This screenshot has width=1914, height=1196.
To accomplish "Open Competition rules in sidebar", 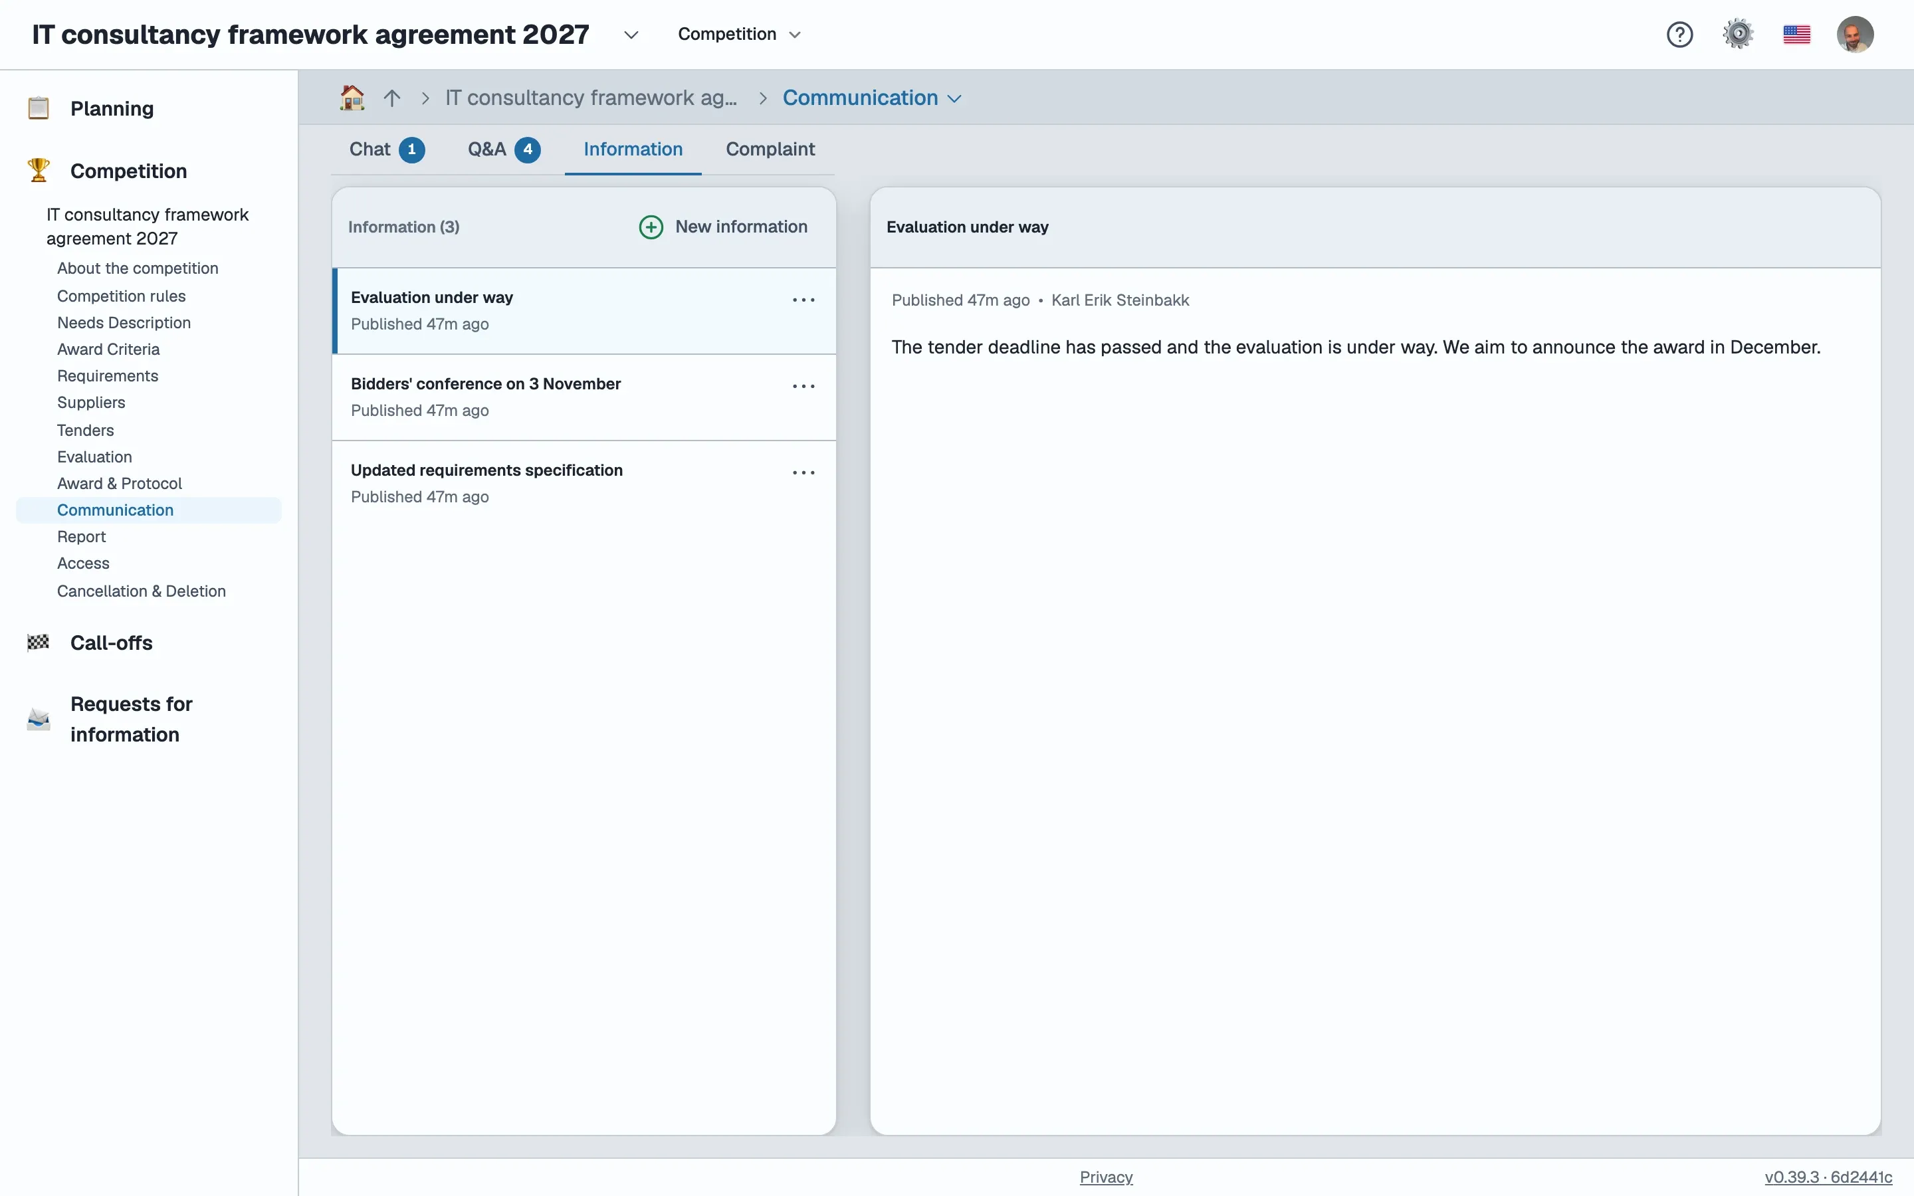I will [x=121, y=296].
